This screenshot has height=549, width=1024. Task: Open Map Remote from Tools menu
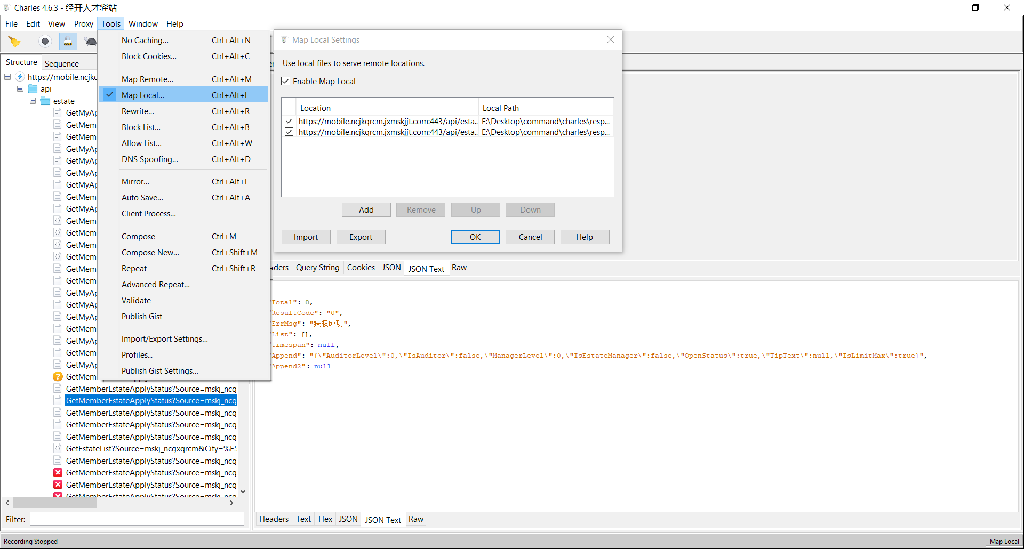(147, 79)
